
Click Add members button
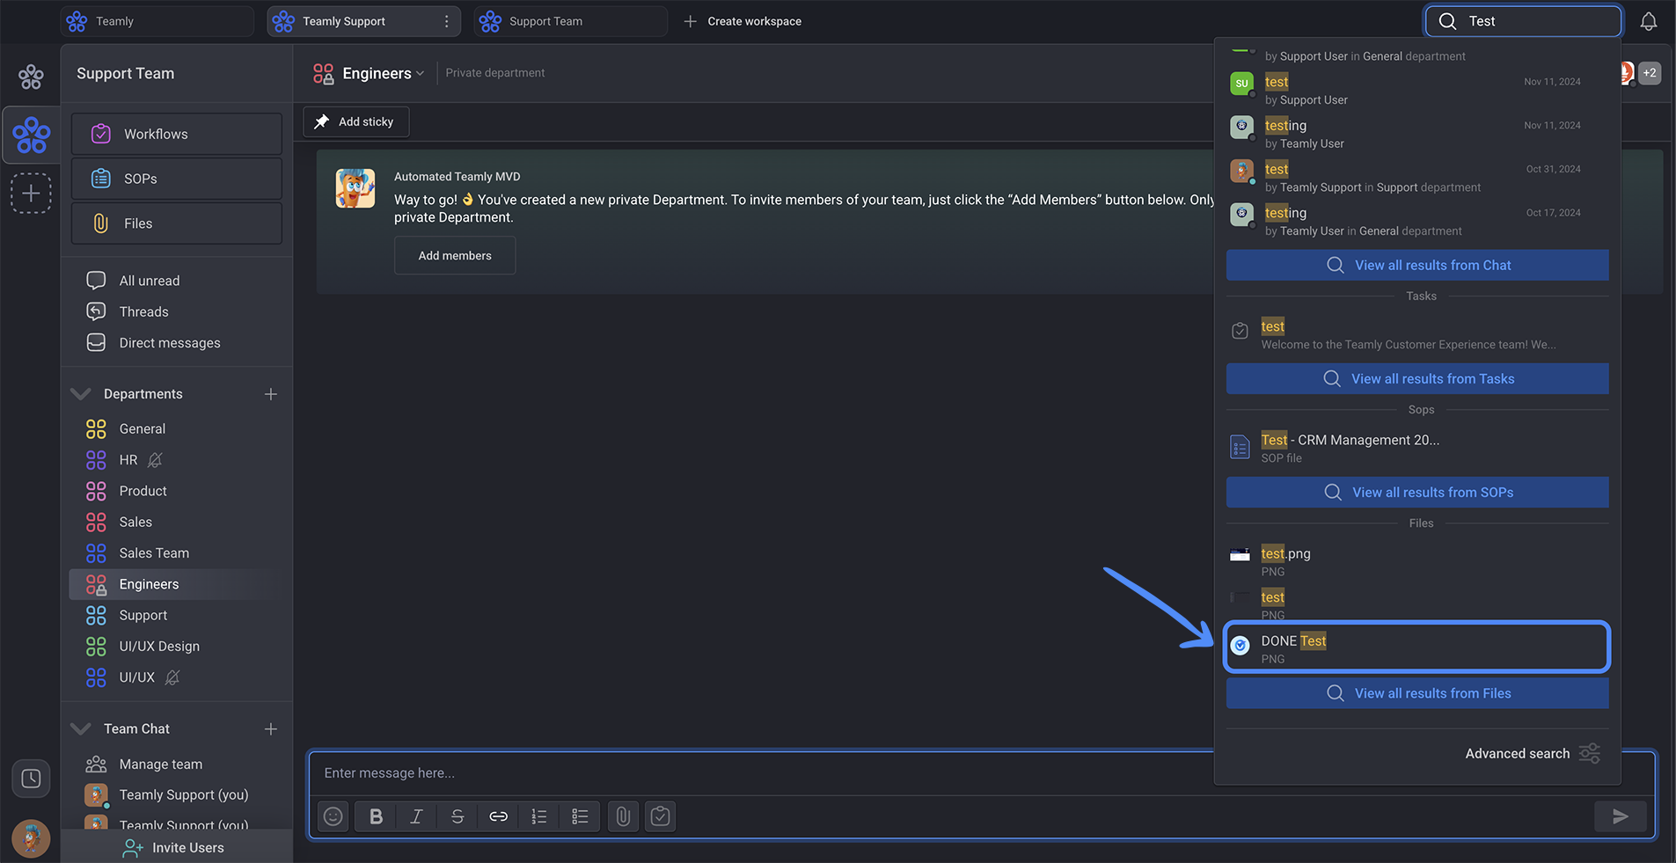[x=455, y=255]
